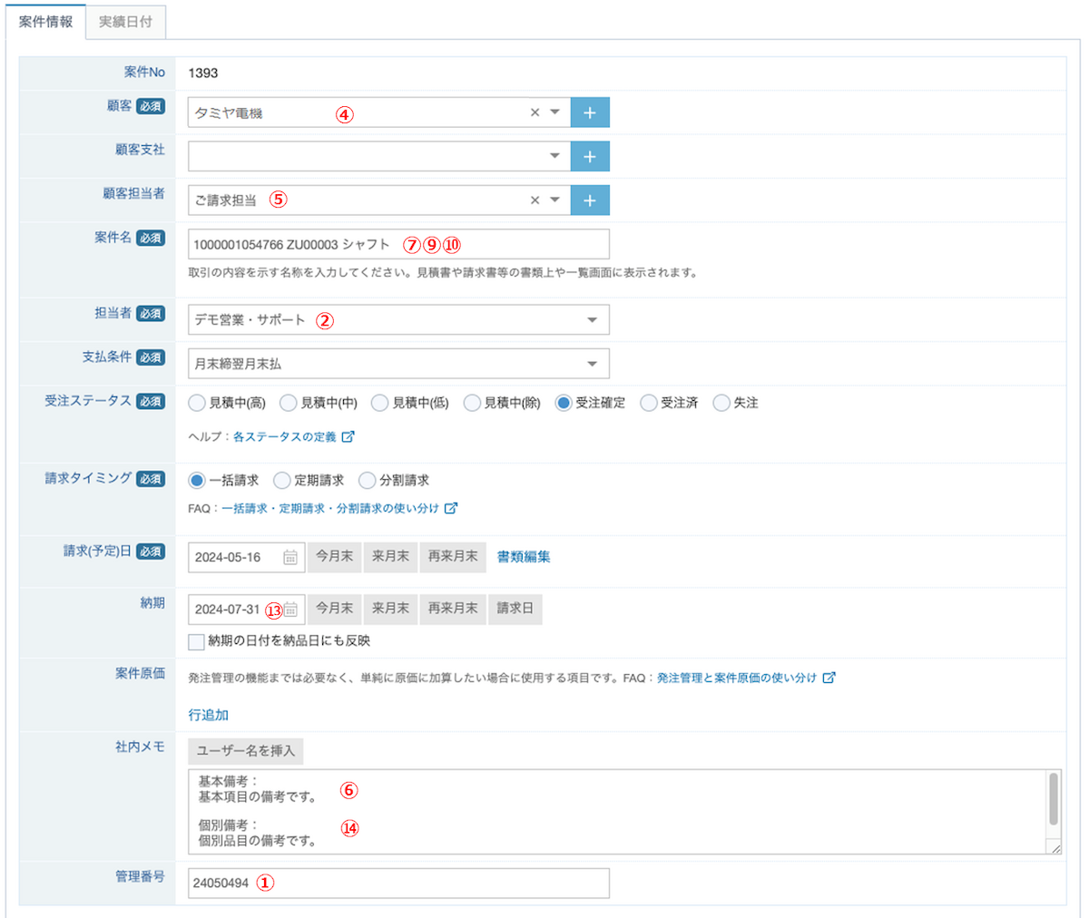1089x918 pixels.
Task: Click the 書類編集 link
Action: tap(524, 557)
